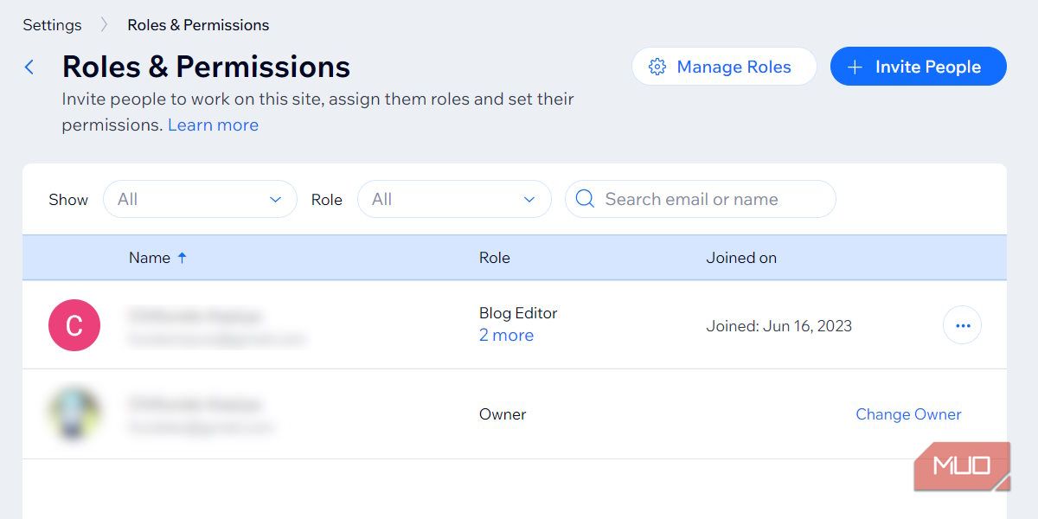
Task: Click the Change Owner link
Action: (x=908, y=414)
